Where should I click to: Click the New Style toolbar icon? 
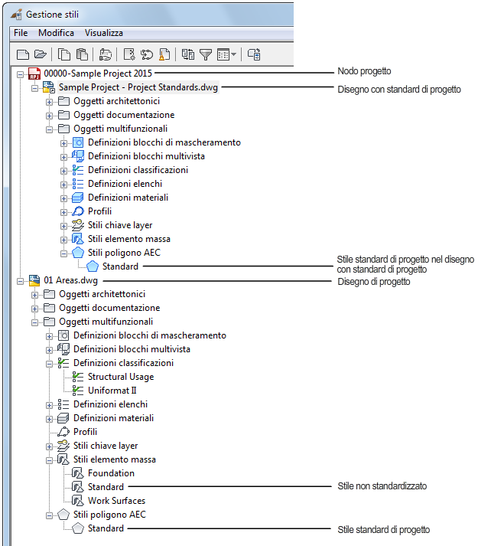(129, 54)
